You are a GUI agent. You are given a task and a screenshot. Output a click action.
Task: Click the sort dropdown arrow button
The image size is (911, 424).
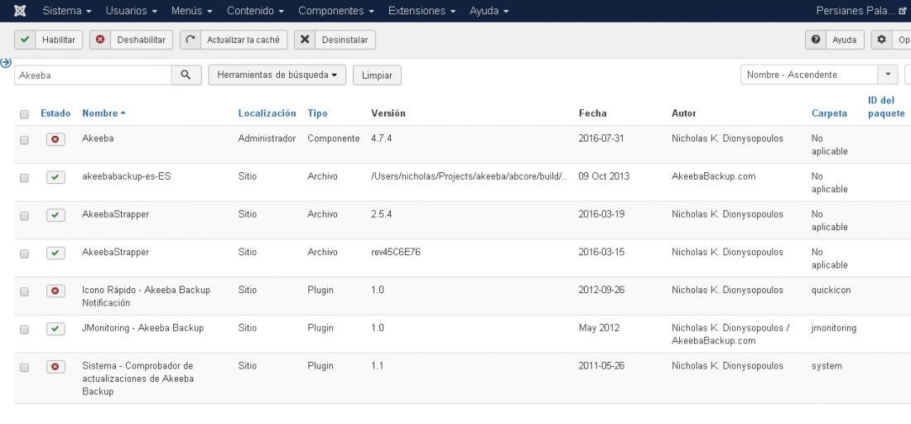click(x=888, y=75)
